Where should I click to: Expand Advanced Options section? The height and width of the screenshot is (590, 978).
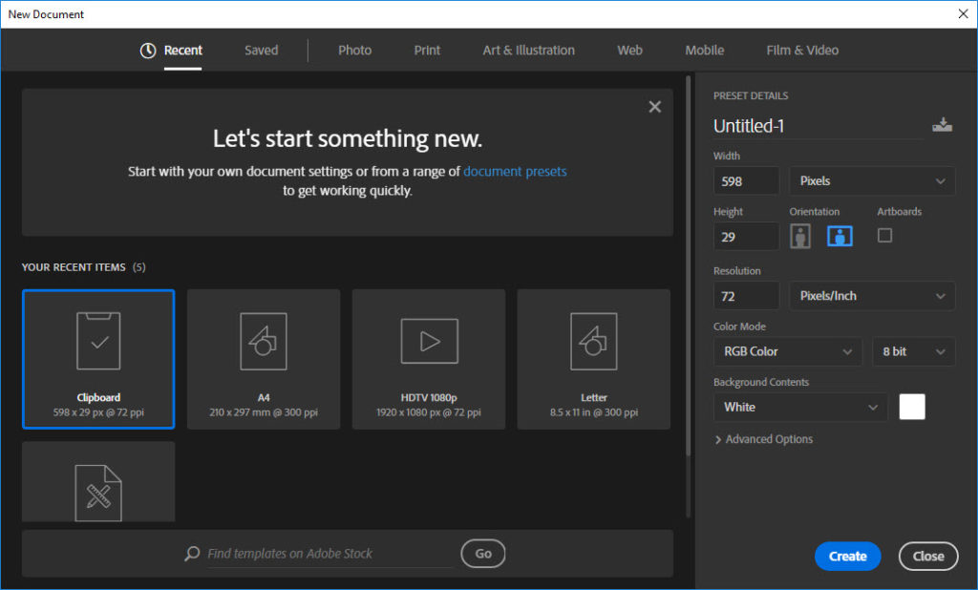(764, 439)
